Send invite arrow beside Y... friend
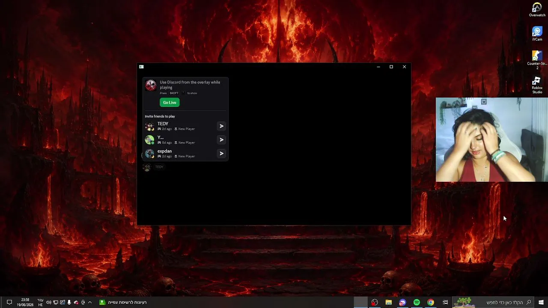Screen dimensions: 548x308 point(221,140)
